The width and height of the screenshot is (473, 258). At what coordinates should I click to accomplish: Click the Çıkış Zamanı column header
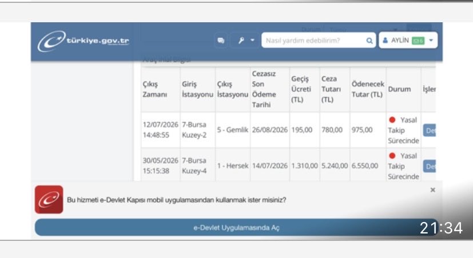pyautogui.click(x=160, y=90)
